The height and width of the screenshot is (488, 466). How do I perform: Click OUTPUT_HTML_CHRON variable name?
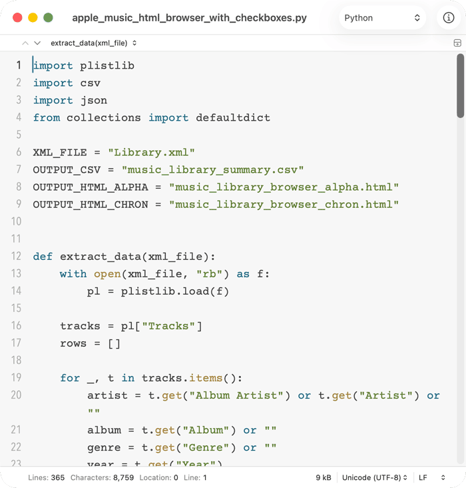[x=91, y=205]
